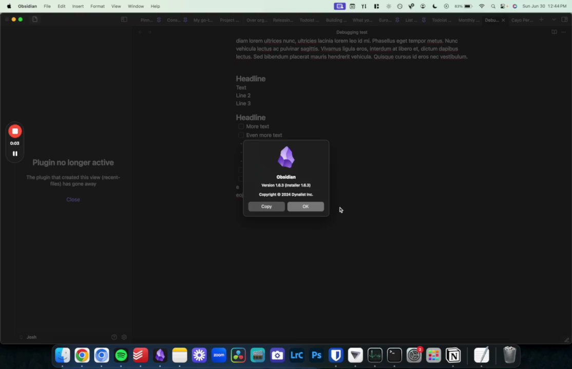Open the Trash in the Dock
The width and height of the screenshot is (572, 369).
tap(509, 355)
